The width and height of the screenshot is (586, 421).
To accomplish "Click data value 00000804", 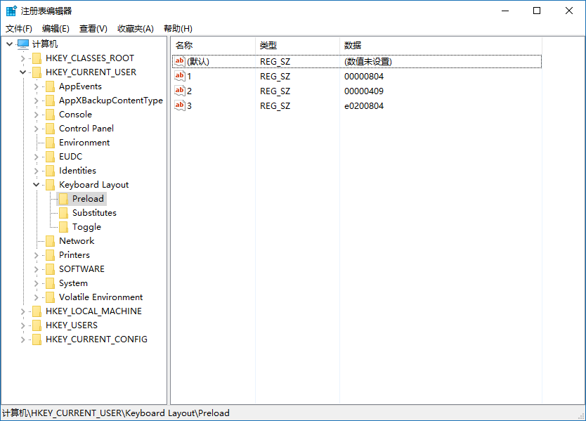I will (x=364, y=77).
